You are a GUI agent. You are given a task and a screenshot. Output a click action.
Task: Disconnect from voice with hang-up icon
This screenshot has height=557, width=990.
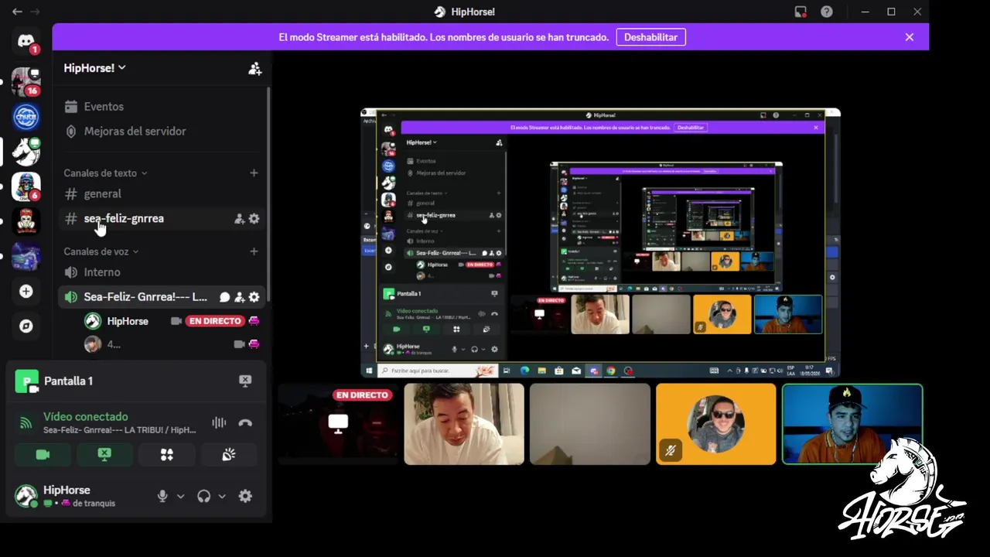[245, 422]
